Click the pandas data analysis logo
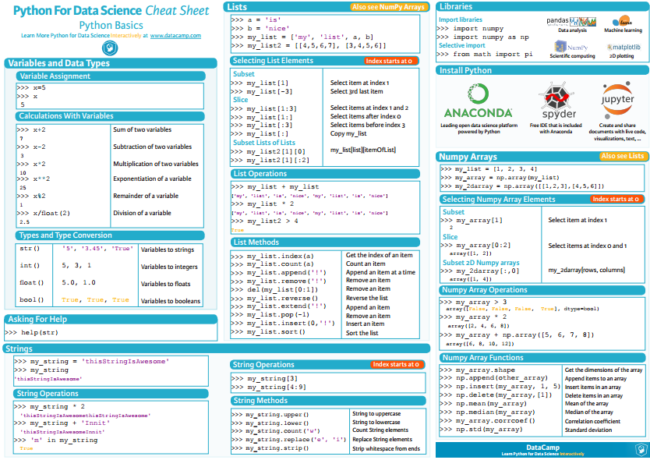650x460 pixels. 572,22
